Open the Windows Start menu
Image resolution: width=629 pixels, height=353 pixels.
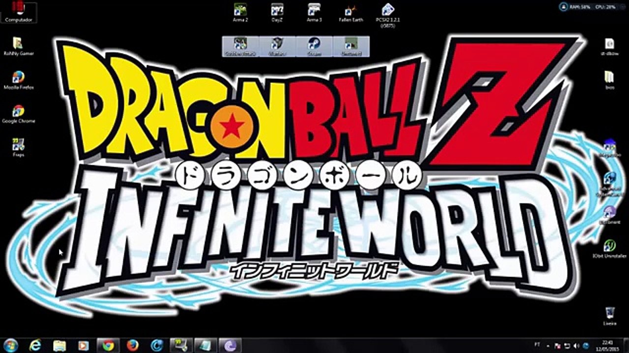coord(11,345)
